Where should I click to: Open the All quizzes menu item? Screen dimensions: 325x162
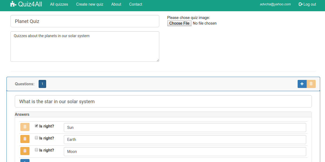click(59, 4)
